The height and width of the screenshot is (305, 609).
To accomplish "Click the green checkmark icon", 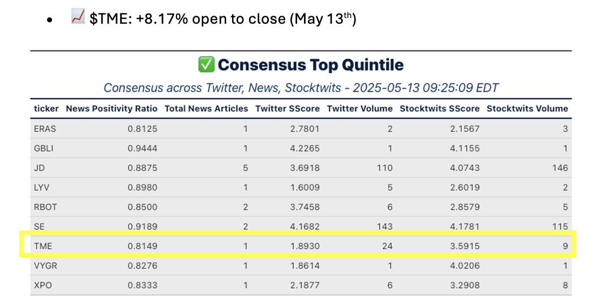I will pyautogui.click(x=205, y=65).
